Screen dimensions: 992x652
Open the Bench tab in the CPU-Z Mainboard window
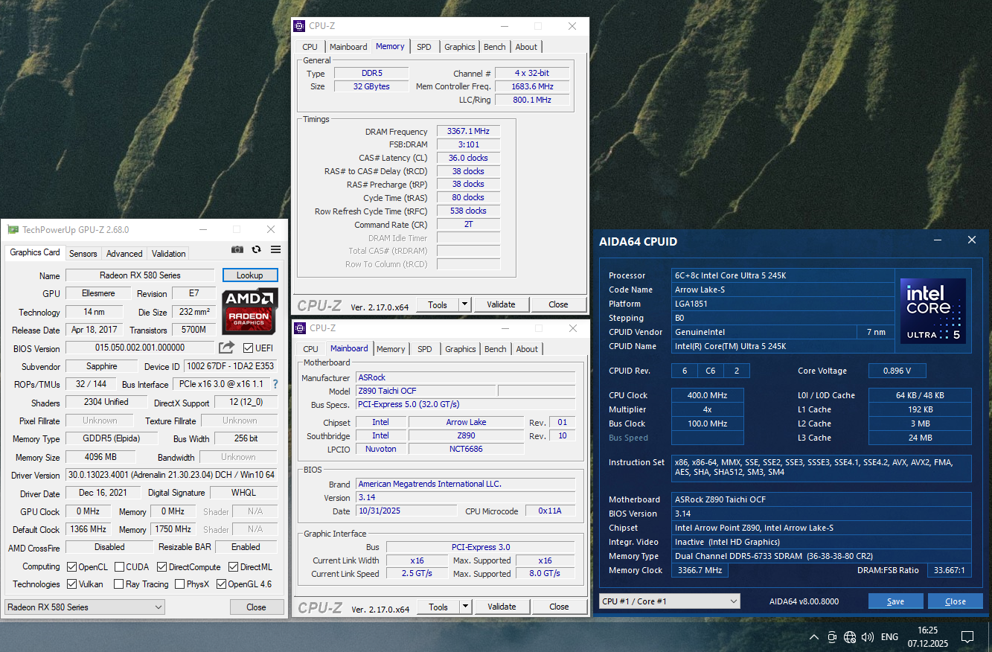496,349
